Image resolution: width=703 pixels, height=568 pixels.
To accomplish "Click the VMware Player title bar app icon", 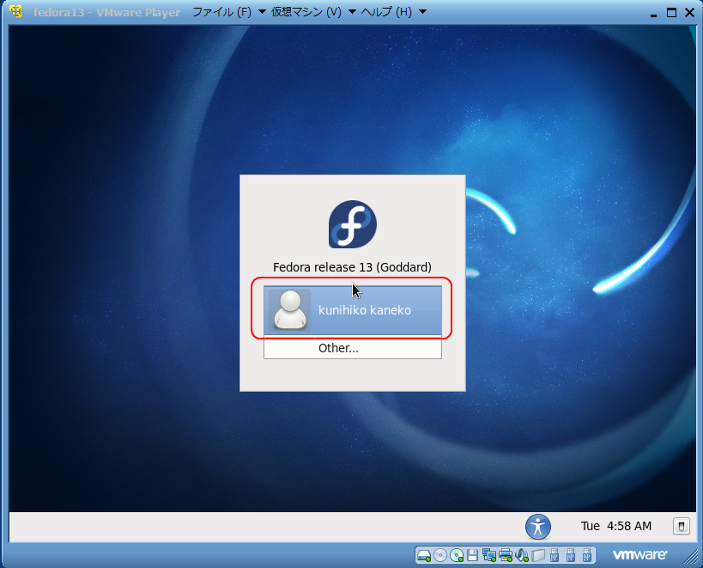I will click(x=16, y=12).
